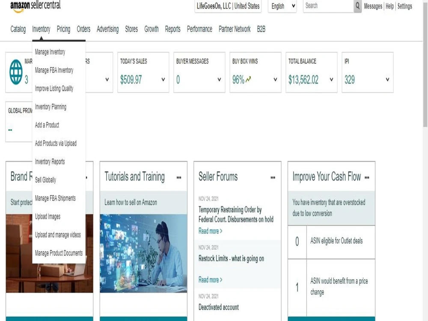
Task: Click the search magnifier icon
Action: tap(357, 6)
